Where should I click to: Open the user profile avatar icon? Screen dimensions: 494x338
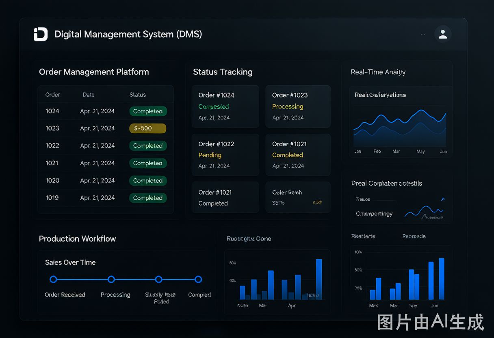point(443,34)
